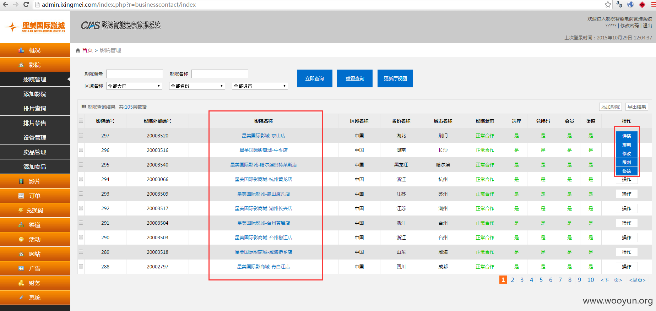Open 操作 dropdown for row 288
Screen dimensions: 656x311
tap(627, 267)
